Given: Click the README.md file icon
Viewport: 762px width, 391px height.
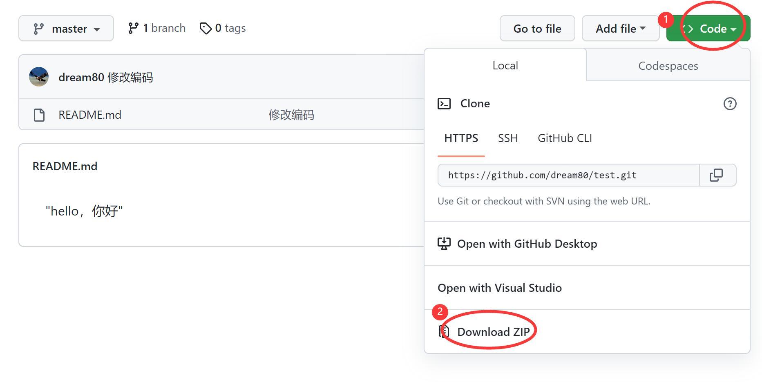Looking at the screenshot, I should click(39, 115).
